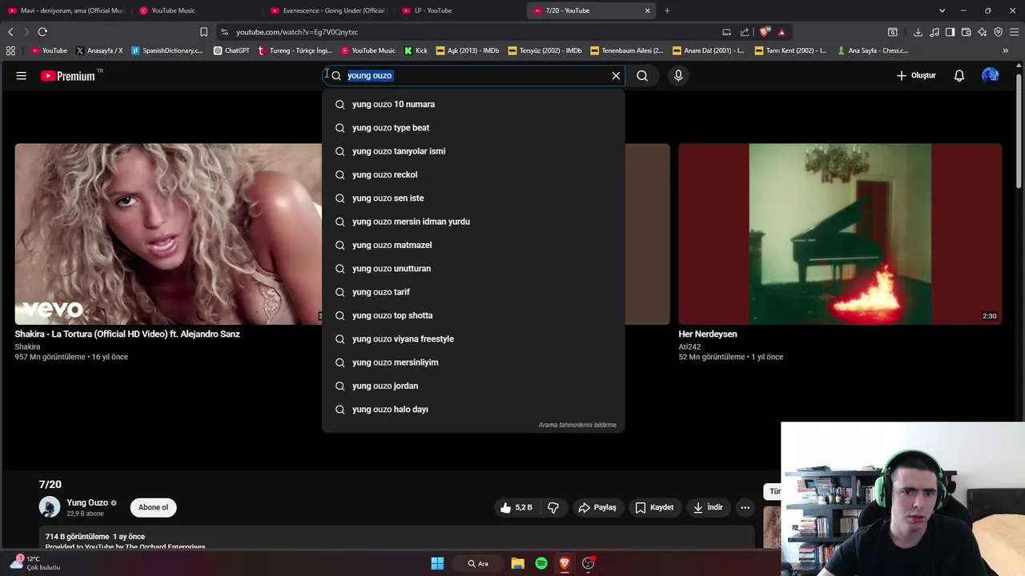1025x576 pixels.
Task: Share the video with Paylaş
Action: tap(597, 507)
